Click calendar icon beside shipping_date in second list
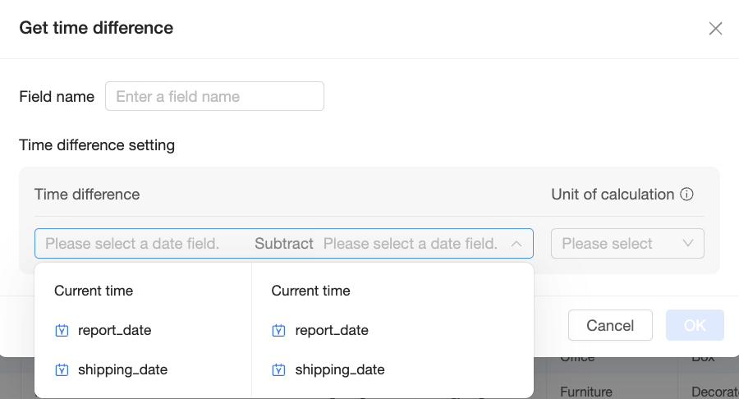Image resolution: width=739 pixels, height=399 pixels. (278, 370)
